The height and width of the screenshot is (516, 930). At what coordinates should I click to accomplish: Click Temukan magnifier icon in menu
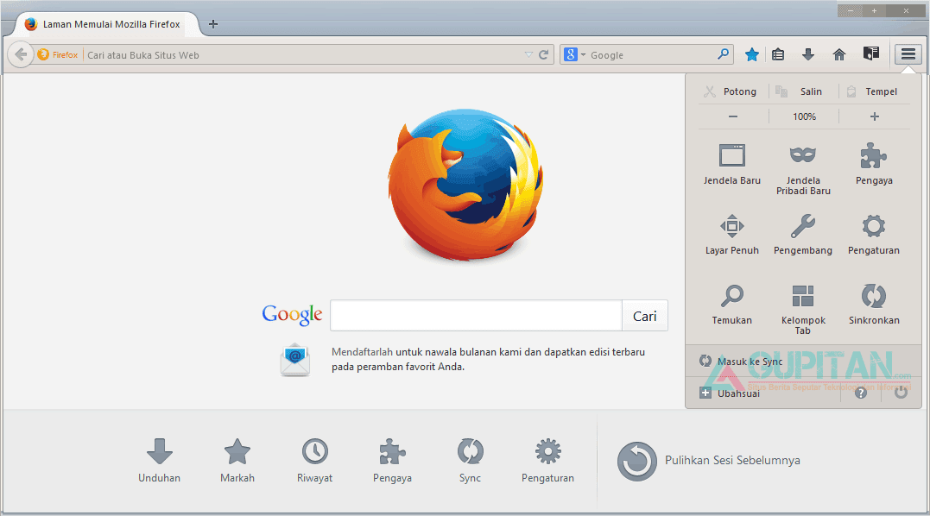(731, 296)
